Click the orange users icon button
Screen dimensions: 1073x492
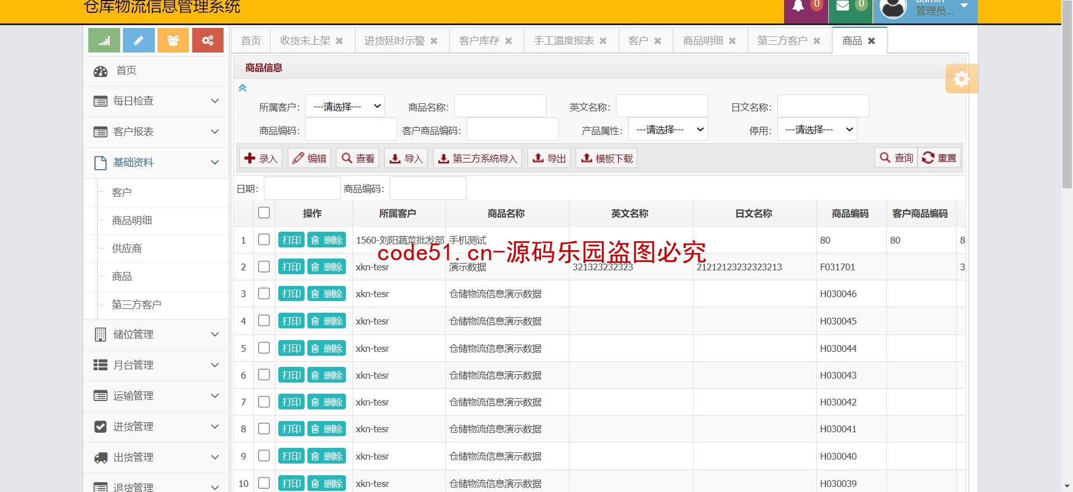173,40
